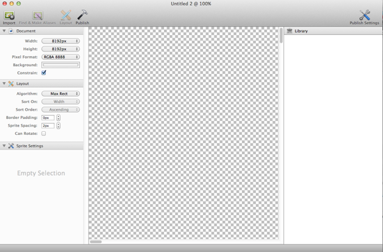Click the green zoom window button
This screenshot has width=383, height=252.
point(19,4)
